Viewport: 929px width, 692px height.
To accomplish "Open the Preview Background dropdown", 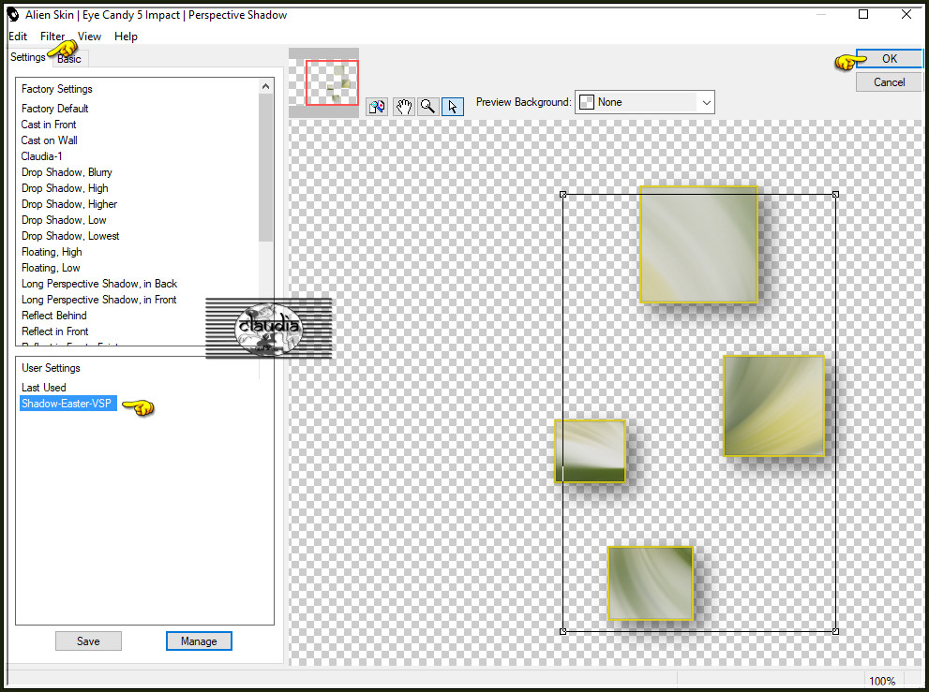I will click(645, 102).
